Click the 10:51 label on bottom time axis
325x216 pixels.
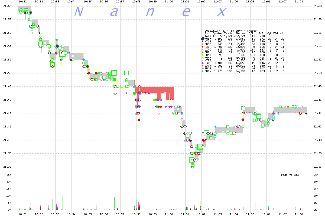(x=22, y=214)
